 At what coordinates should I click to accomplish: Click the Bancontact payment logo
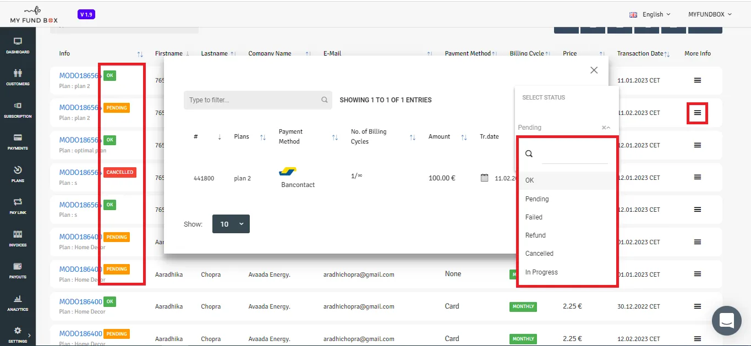[288, 172]
